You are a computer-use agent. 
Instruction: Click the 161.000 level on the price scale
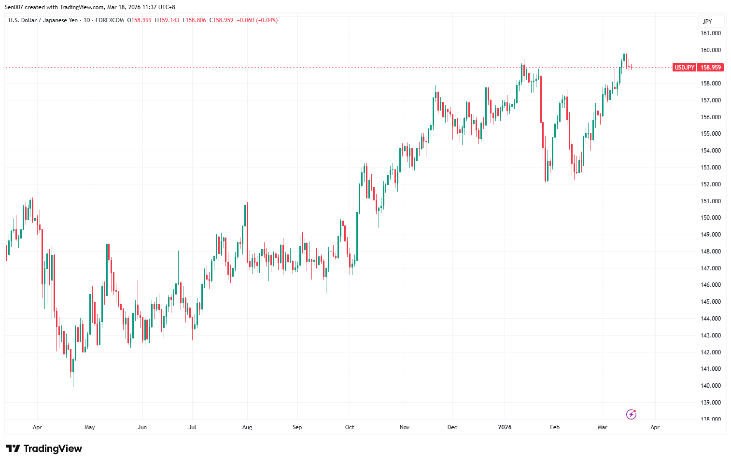[x=710, y=33]
